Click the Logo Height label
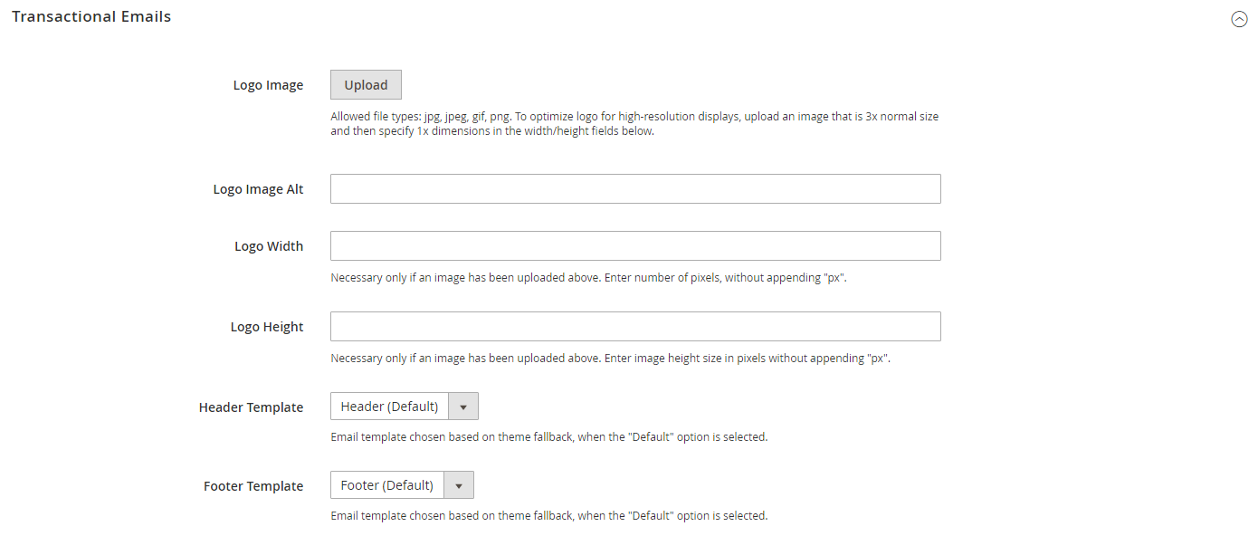 (x=267, y=327)
